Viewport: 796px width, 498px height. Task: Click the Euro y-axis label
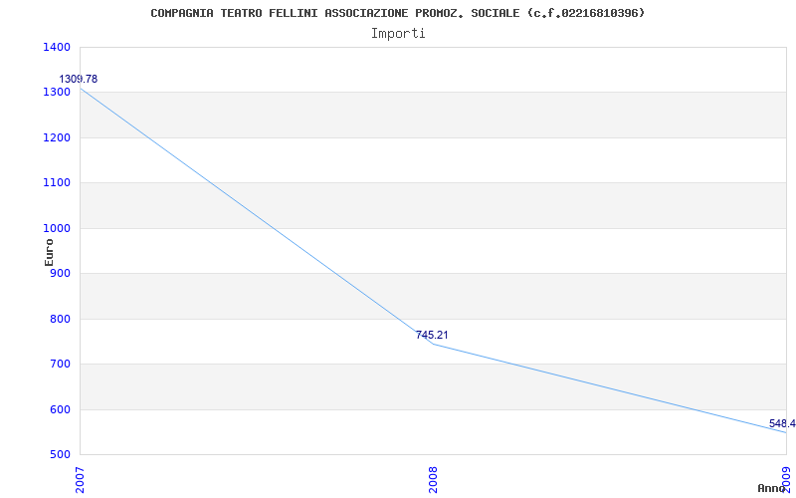[x=49, y=252]
